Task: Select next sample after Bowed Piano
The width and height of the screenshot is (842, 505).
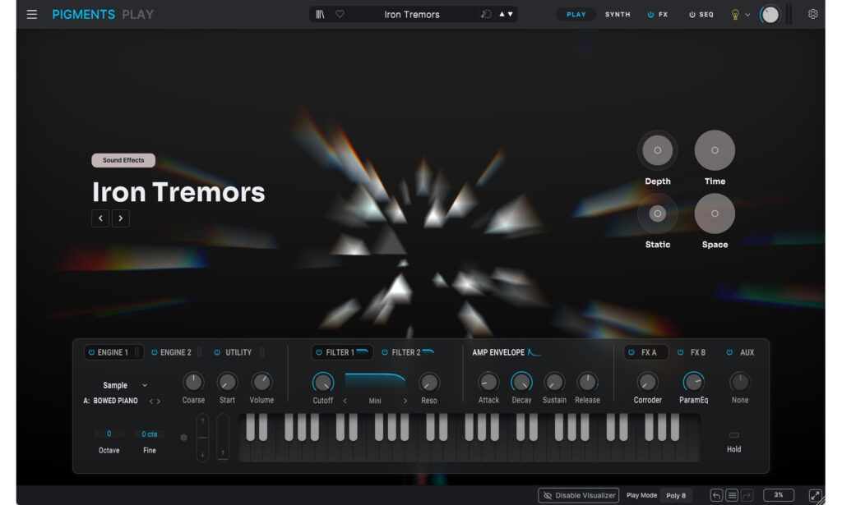Action: [x=159, y=401]
